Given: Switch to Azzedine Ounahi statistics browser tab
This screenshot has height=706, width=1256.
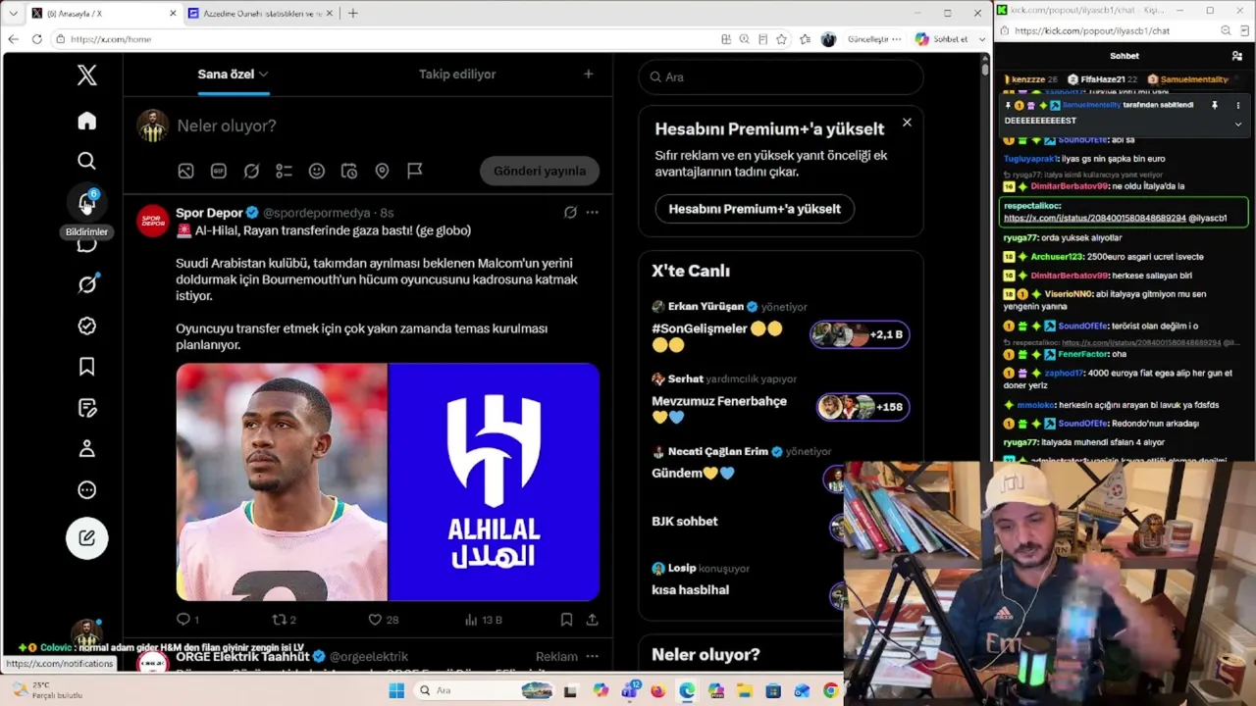Looking at the screenshot, I should click(x=260, y=14).
